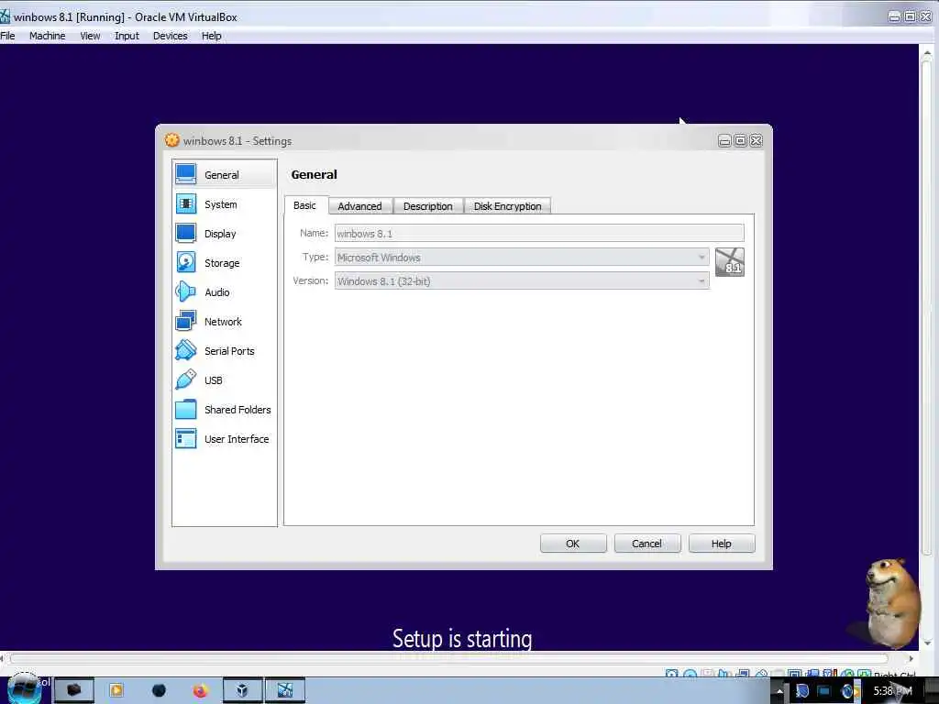Open the Devices menu
939x704 pixels.
(x=170, y=36)
